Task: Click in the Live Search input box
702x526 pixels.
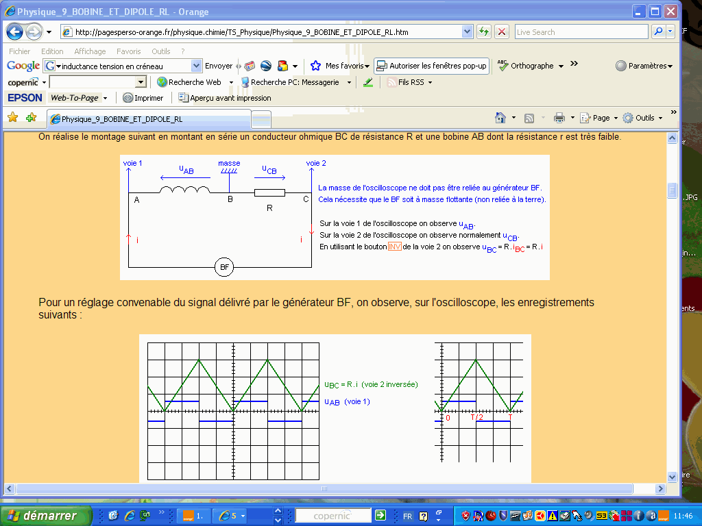Action: (x=581, y=32)
